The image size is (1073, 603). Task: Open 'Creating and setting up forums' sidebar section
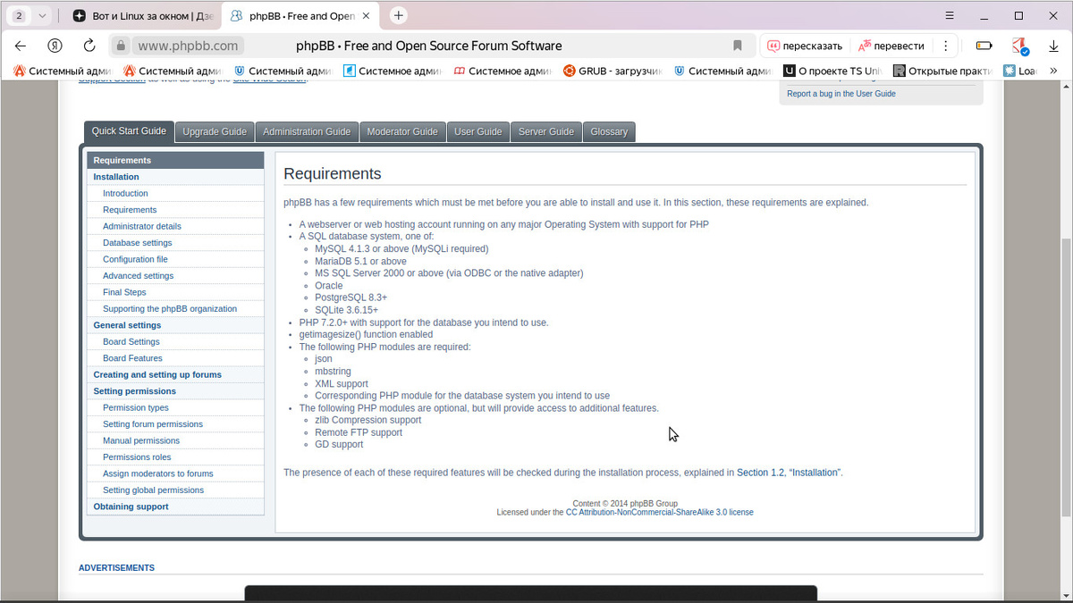pos(175,374)
